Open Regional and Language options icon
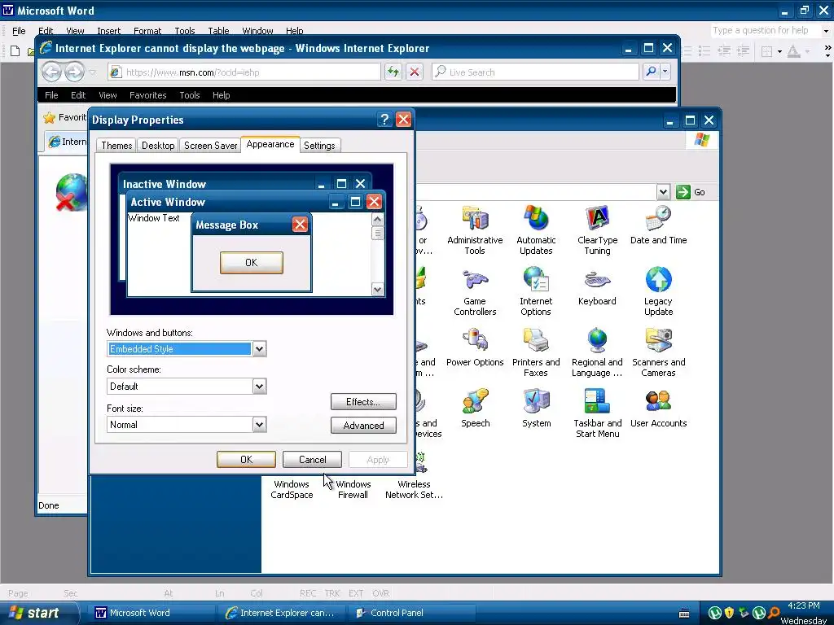Image resolution: width=834 pixels, height=625 pixels. click(x=597, y=352)
